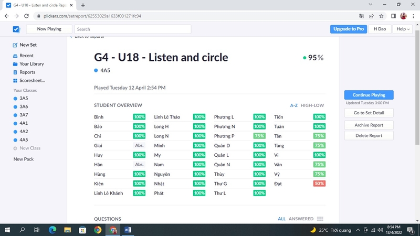Click the Recent tray icon
The height and width of the screenshot is (236, 420).
point(15,56)
